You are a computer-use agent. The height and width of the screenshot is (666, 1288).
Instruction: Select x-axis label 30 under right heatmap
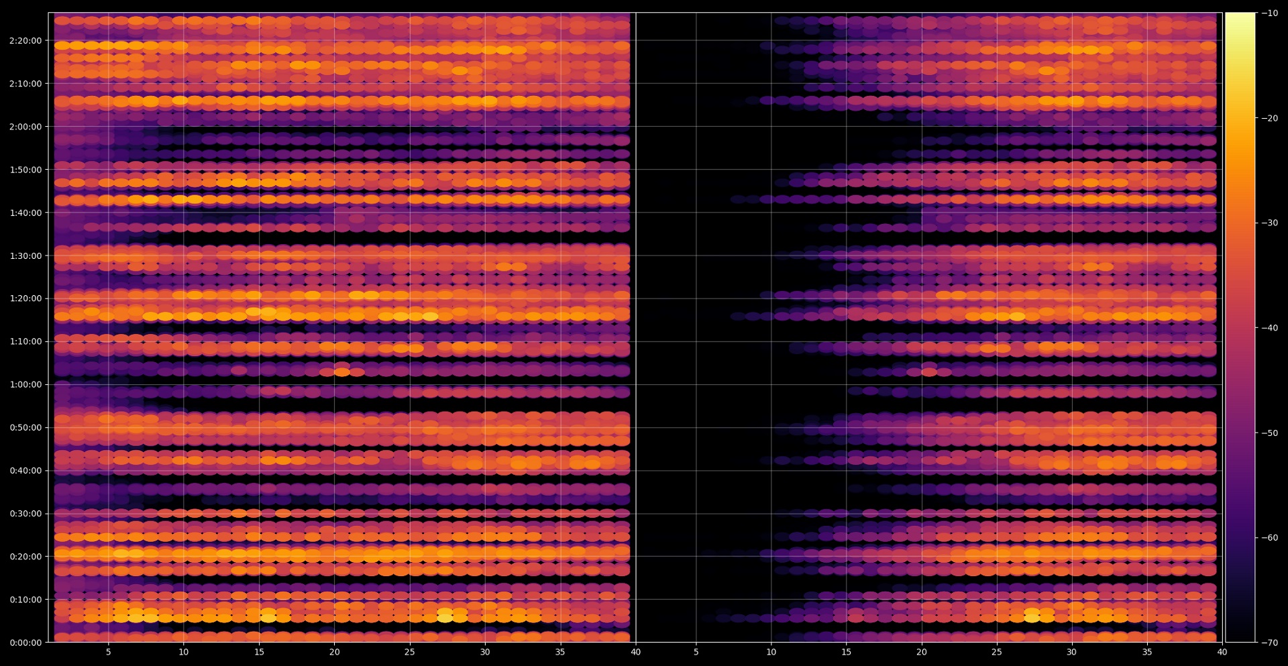(x=1072, y=652)
